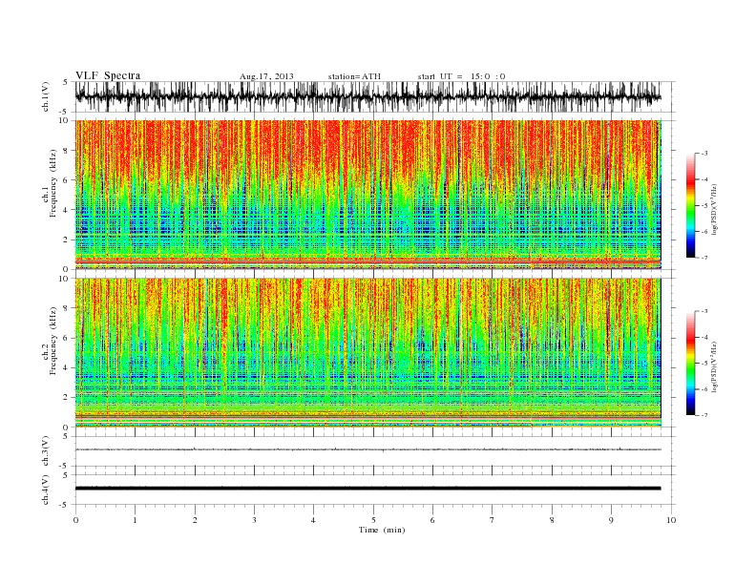
Task: Click inside the ch.2 spectrogram plot
Action: pyautogui.click(x=367, y=353)
